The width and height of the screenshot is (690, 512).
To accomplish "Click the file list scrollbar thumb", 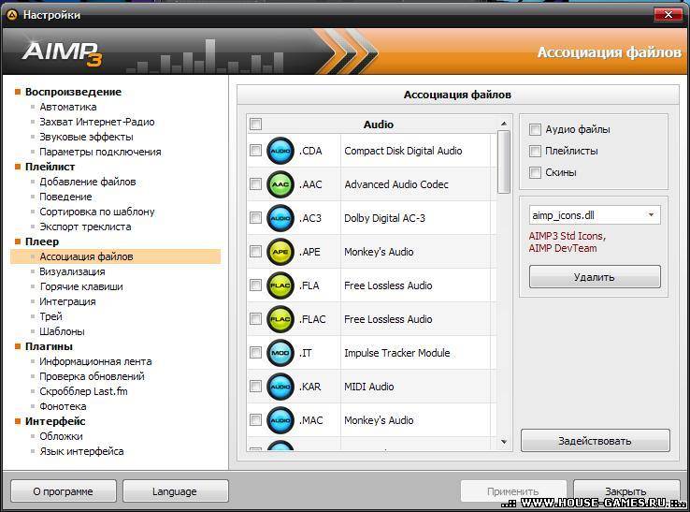I will (504, 162).
